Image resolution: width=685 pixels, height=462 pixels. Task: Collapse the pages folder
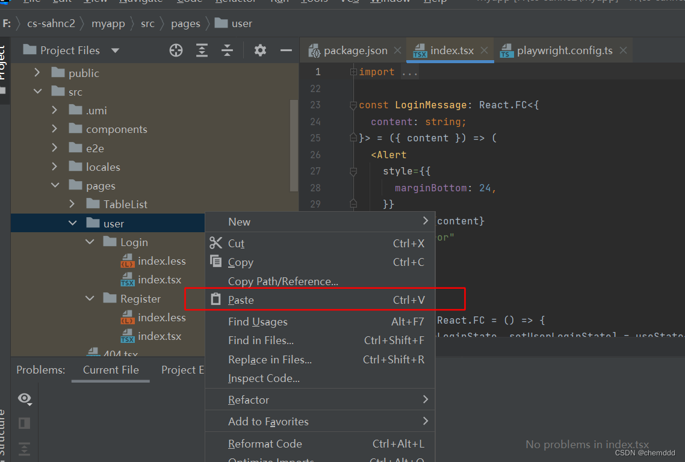click(x=55, y=185)
